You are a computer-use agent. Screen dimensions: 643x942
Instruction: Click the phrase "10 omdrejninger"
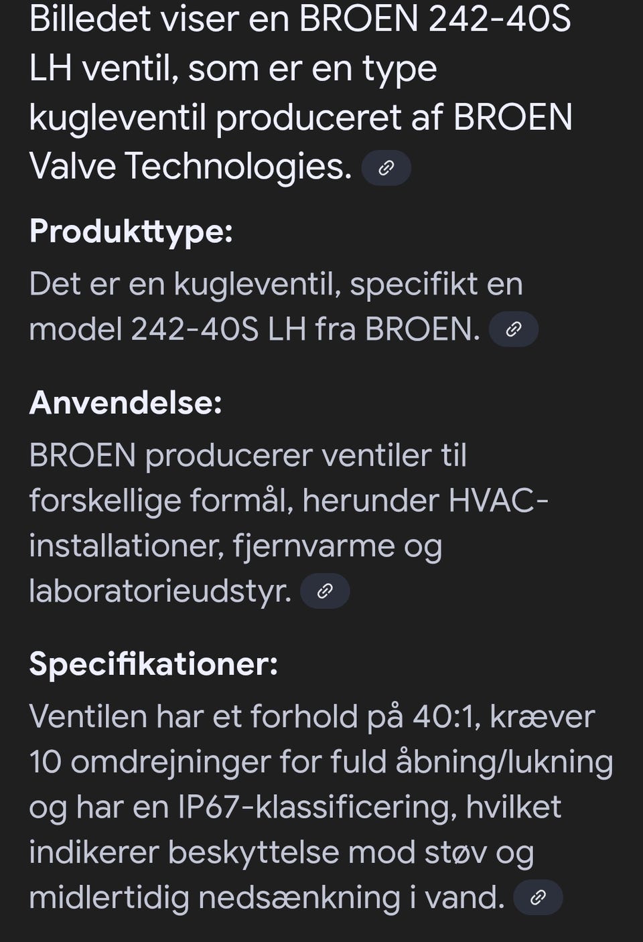click(x=149, y=763)
